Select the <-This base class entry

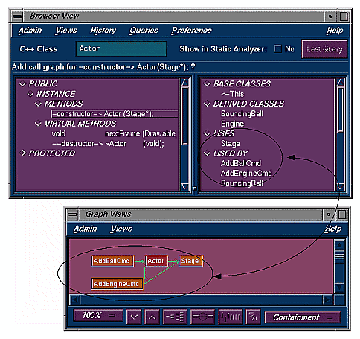click(x=232, y=94)
